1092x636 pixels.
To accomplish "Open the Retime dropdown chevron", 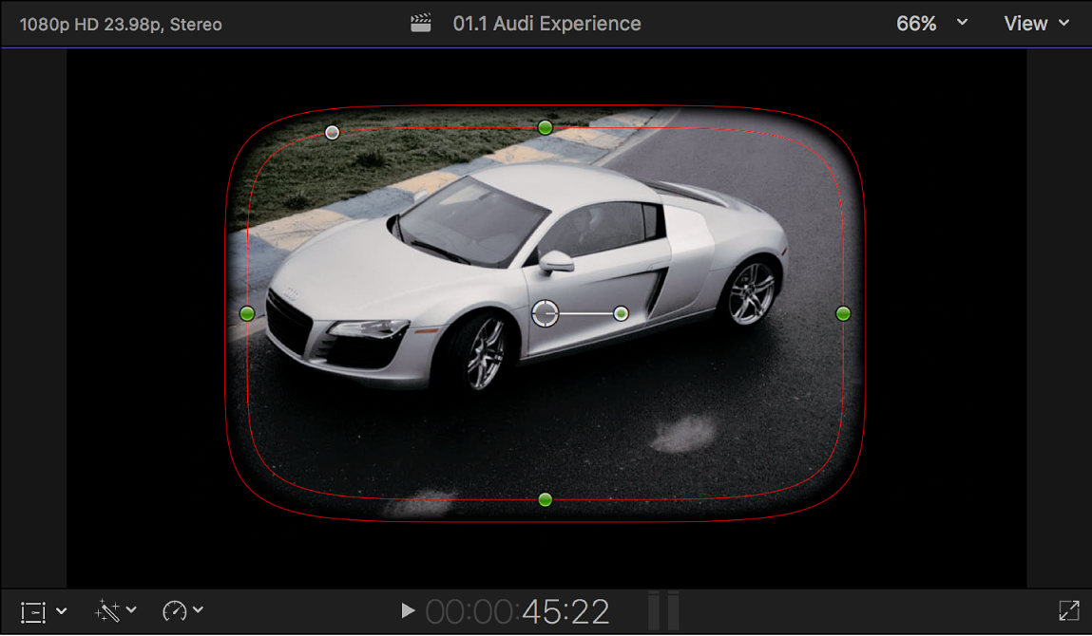I will [x=197, y=610].
